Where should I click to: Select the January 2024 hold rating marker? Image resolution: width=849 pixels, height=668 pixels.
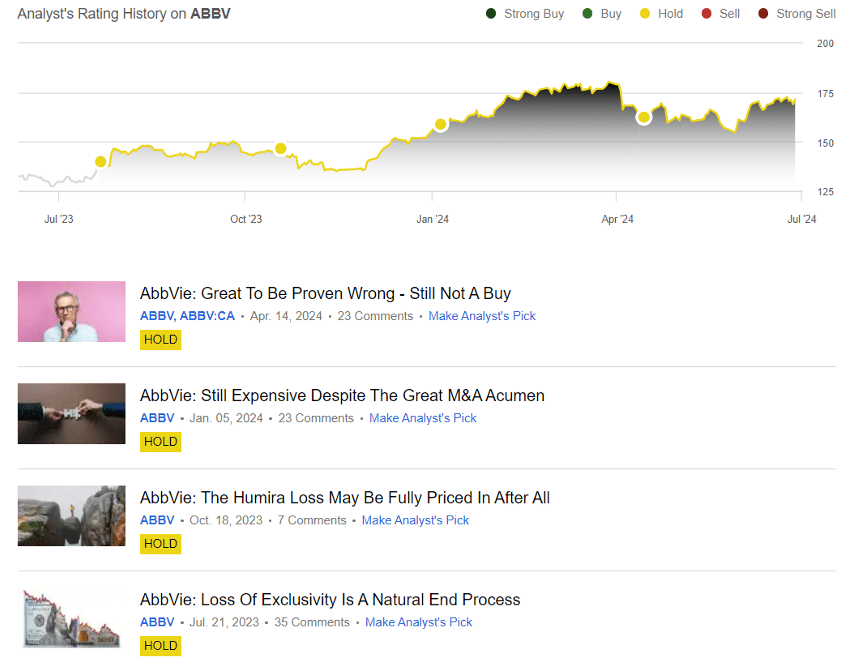[440, 124]
